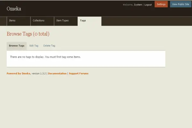Viewport: 192px width, 128px height.
Task: Open the Delete Tag sub-tab
Action: coord(49,46)
